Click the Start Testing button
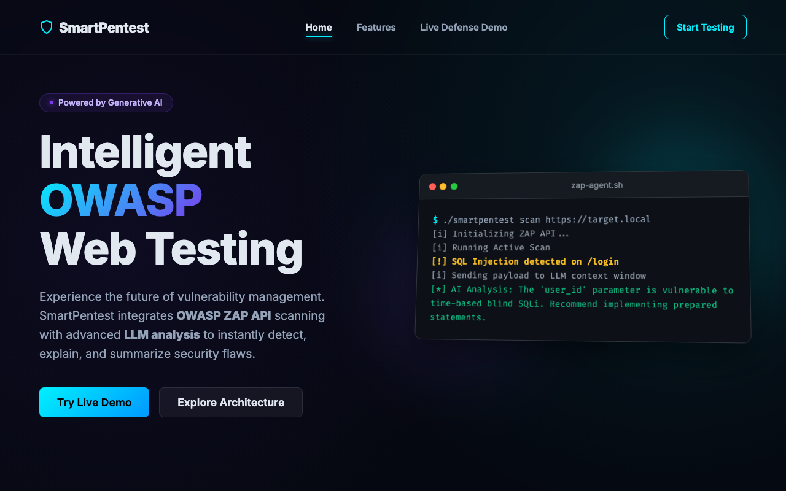786x491 pixels. [705, 27]
